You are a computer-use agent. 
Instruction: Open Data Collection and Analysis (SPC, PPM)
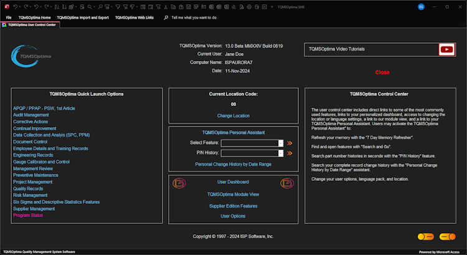52,135
